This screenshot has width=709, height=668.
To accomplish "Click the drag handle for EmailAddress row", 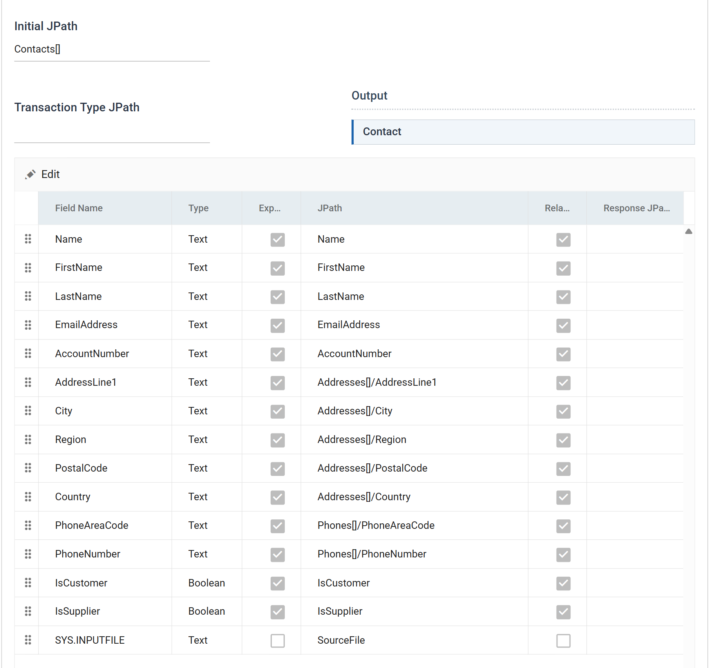I will pos(28,325).
